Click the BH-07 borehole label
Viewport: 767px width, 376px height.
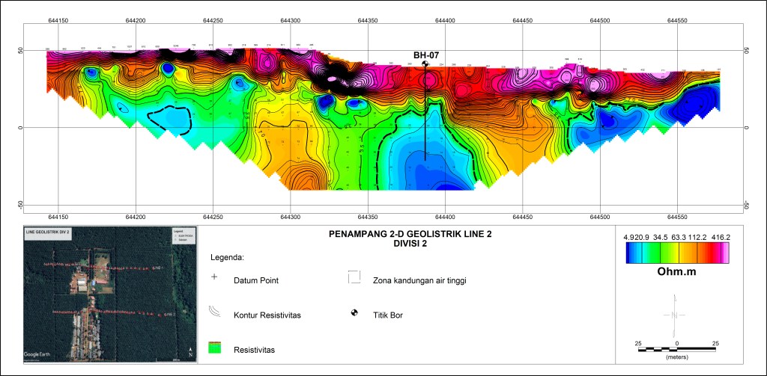coord(425,55)
